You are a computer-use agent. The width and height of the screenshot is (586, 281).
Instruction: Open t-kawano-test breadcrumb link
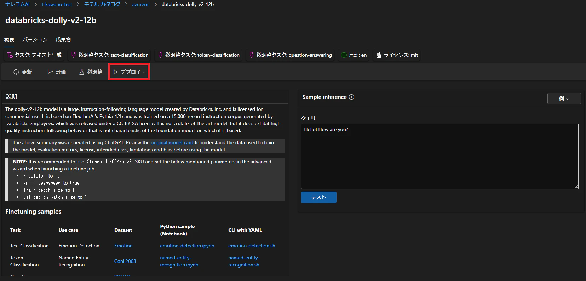[57, 4]
